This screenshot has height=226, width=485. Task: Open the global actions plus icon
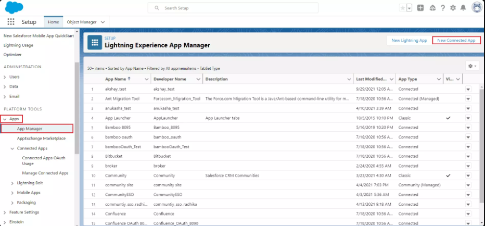coord(420,8)
